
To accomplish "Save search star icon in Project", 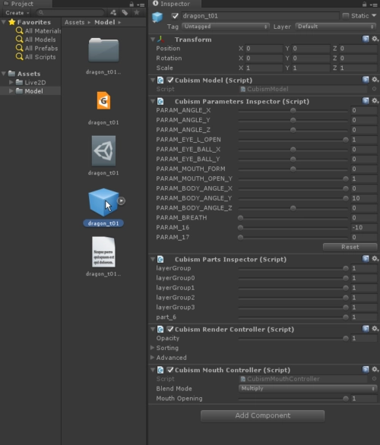I will click(137, 12).
